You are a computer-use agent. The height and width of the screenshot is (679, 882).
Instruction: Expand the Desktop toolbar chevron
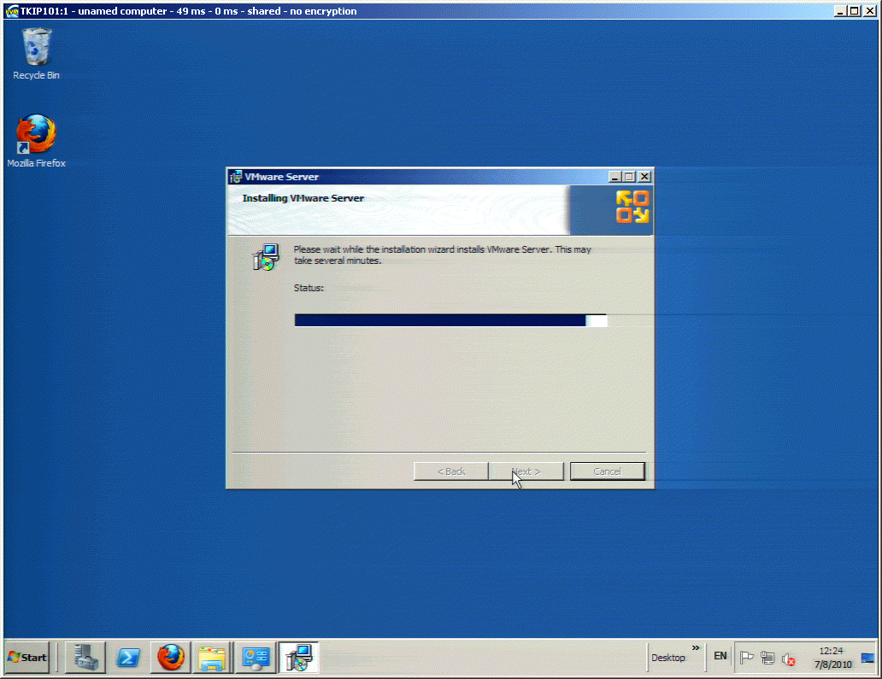[696, 647]
